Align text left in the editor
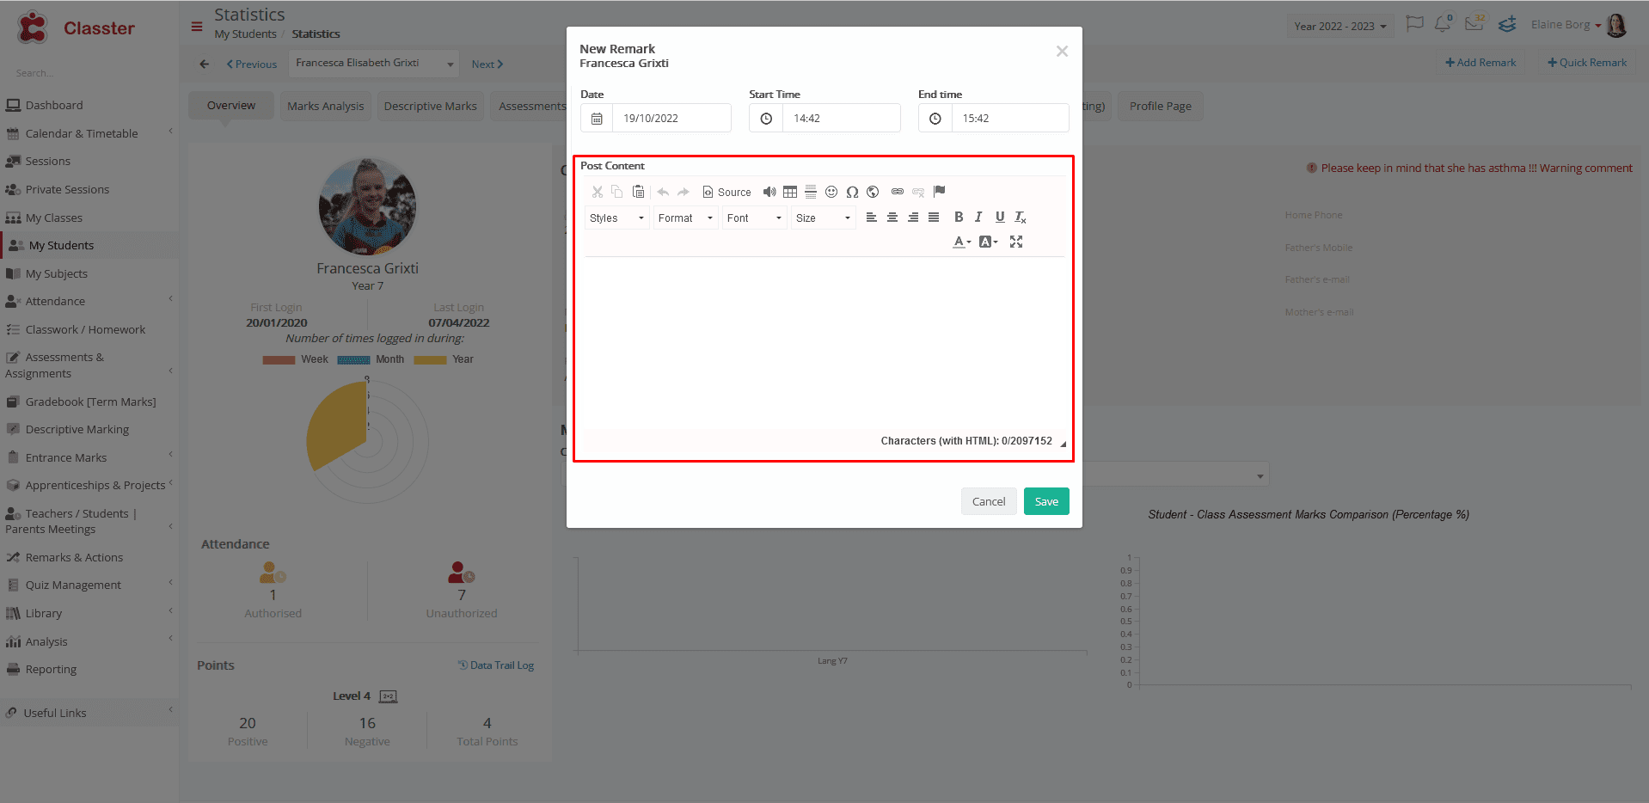This screenshot has height=803, width=1649. point(871,218)
